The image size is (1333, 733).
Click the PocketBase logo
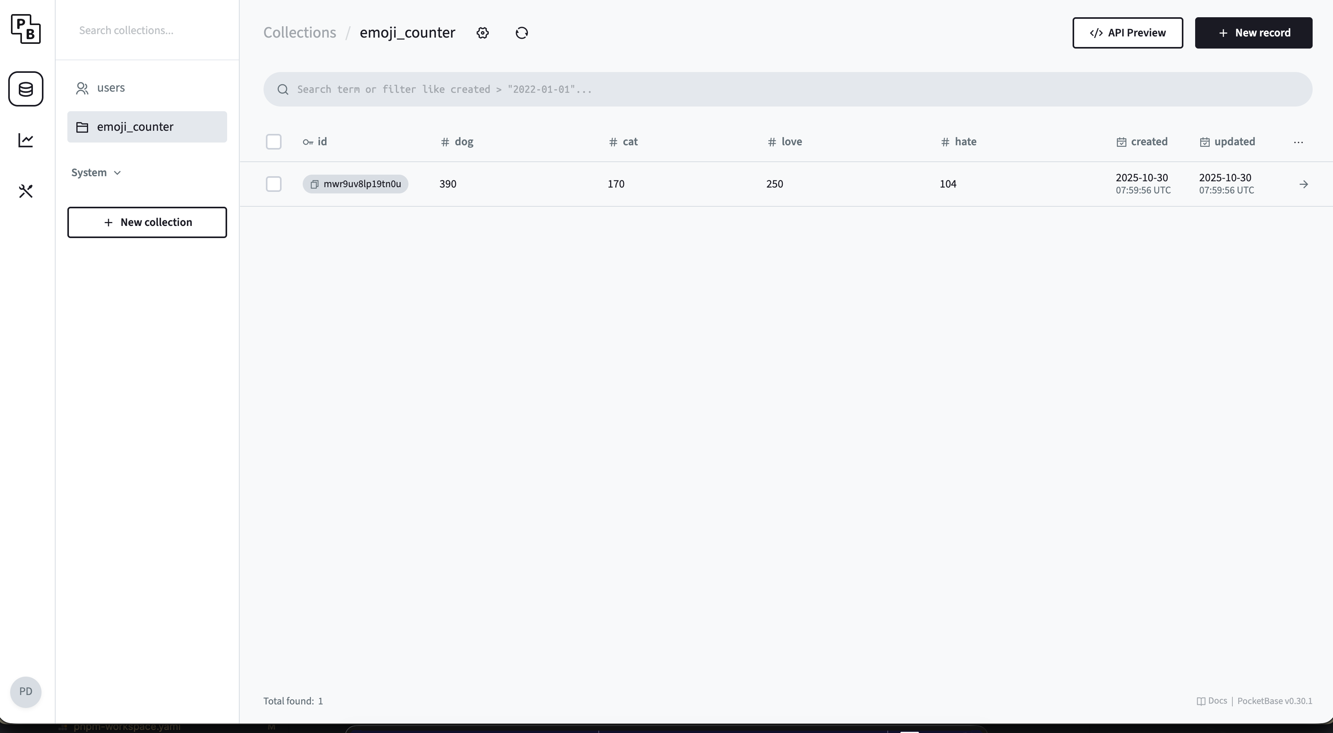pyautogui.click(x=26, y=29)
